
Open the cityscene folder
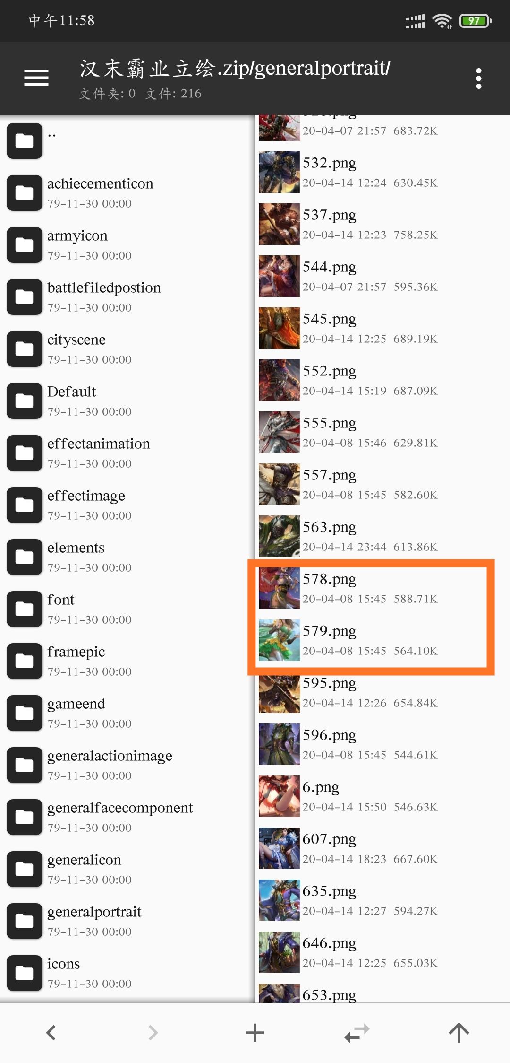coord(127,349)
